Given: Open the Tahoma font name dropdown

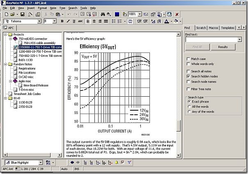Looking at the screenshot, I should tap(39, 21).
